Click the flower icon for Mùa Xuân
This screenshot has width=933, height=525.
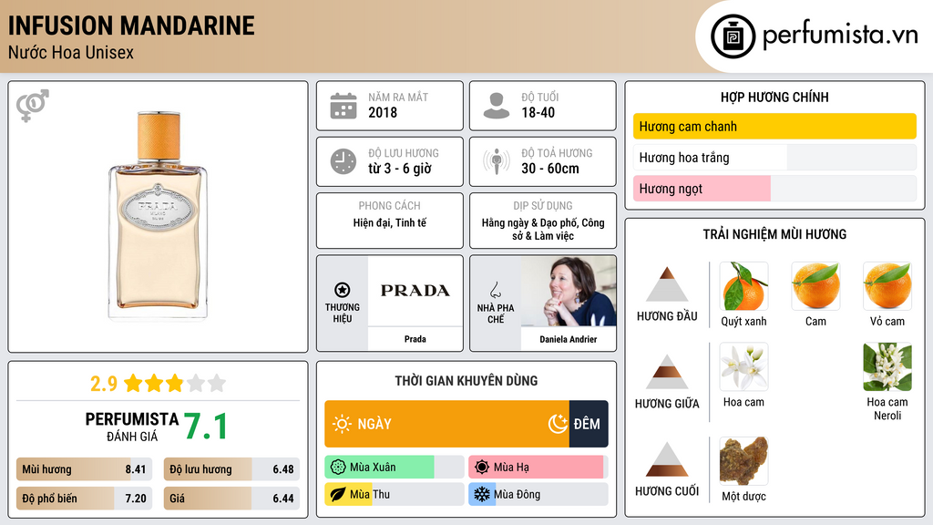coord(338,468)
